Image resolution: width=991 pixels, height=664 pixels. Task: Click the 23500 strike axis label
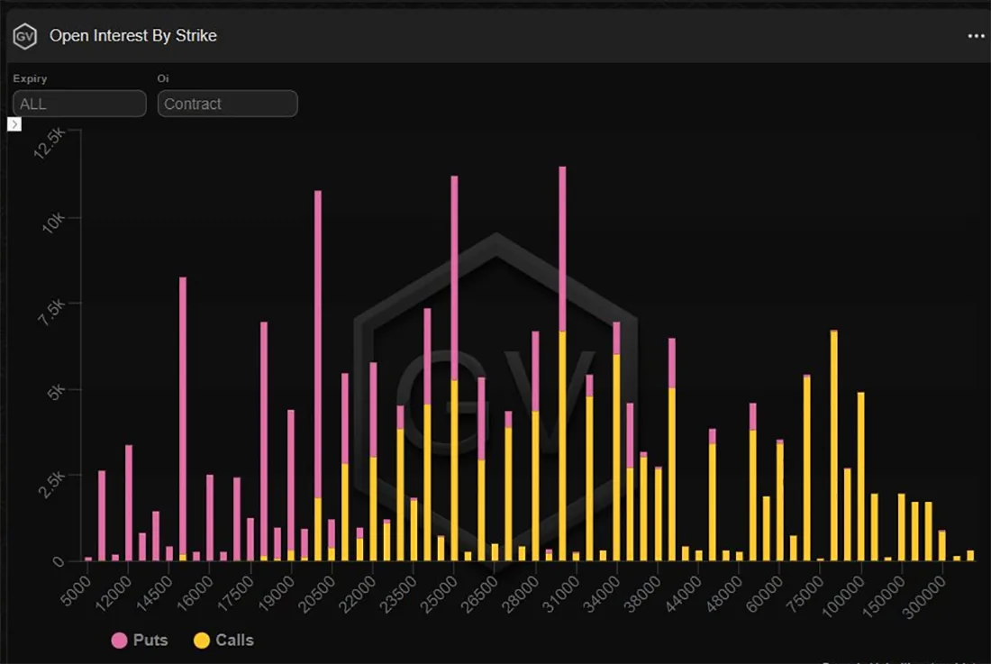(x=399, y=595)
